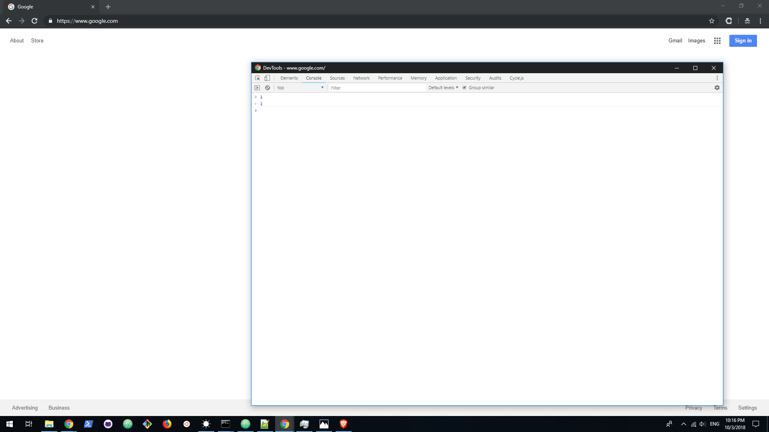Image resolution: width=769 pixels, height=432 pixels.
Task: Open the Windows Start menu
Action: [x=10, y=424]
